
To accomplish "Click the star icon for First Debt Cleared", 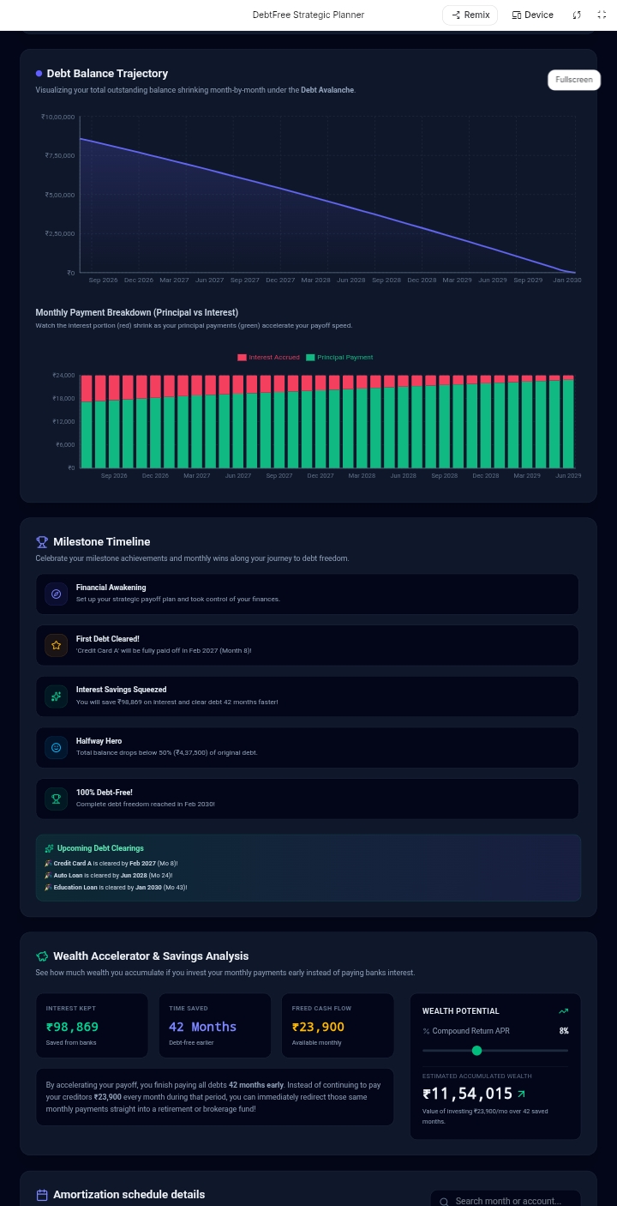I will pos(57,645).
